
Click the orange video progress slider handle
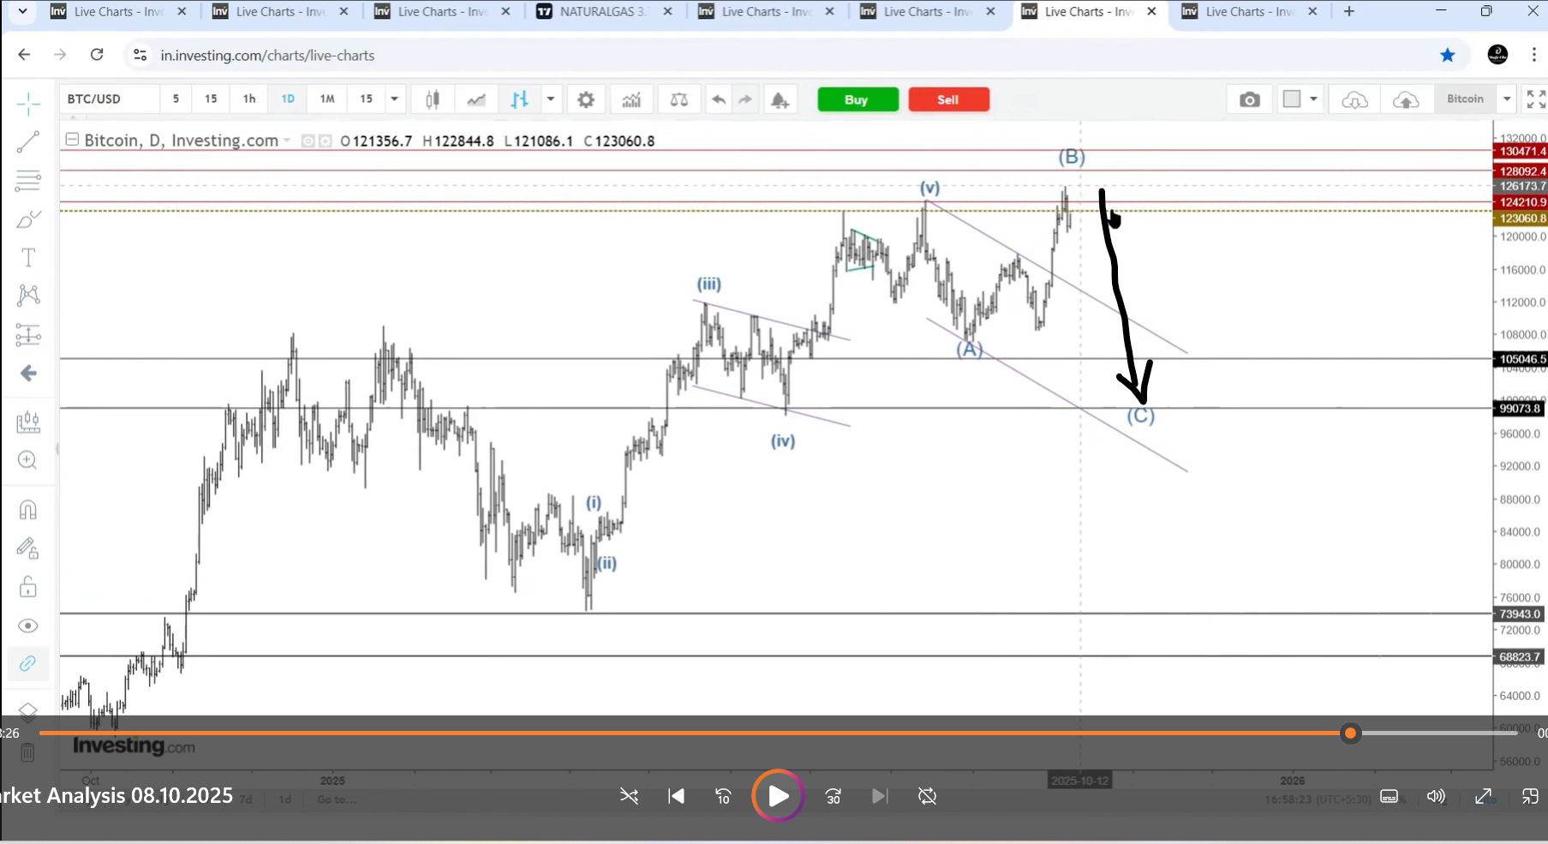pos(1350,733)
